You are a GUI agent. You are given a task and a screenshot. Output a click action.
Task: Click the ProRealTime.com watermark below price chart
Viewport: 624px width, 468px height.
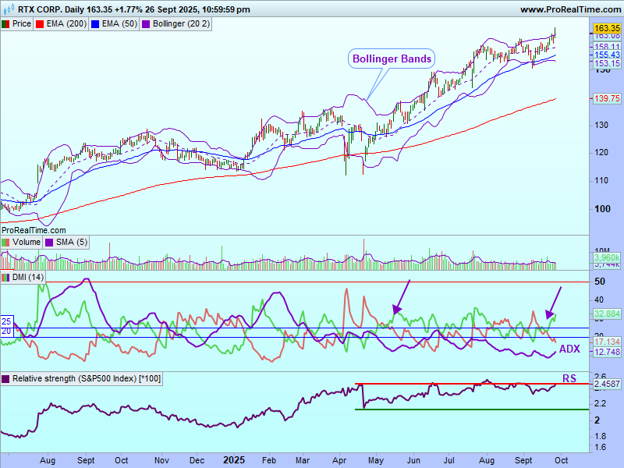34,230
